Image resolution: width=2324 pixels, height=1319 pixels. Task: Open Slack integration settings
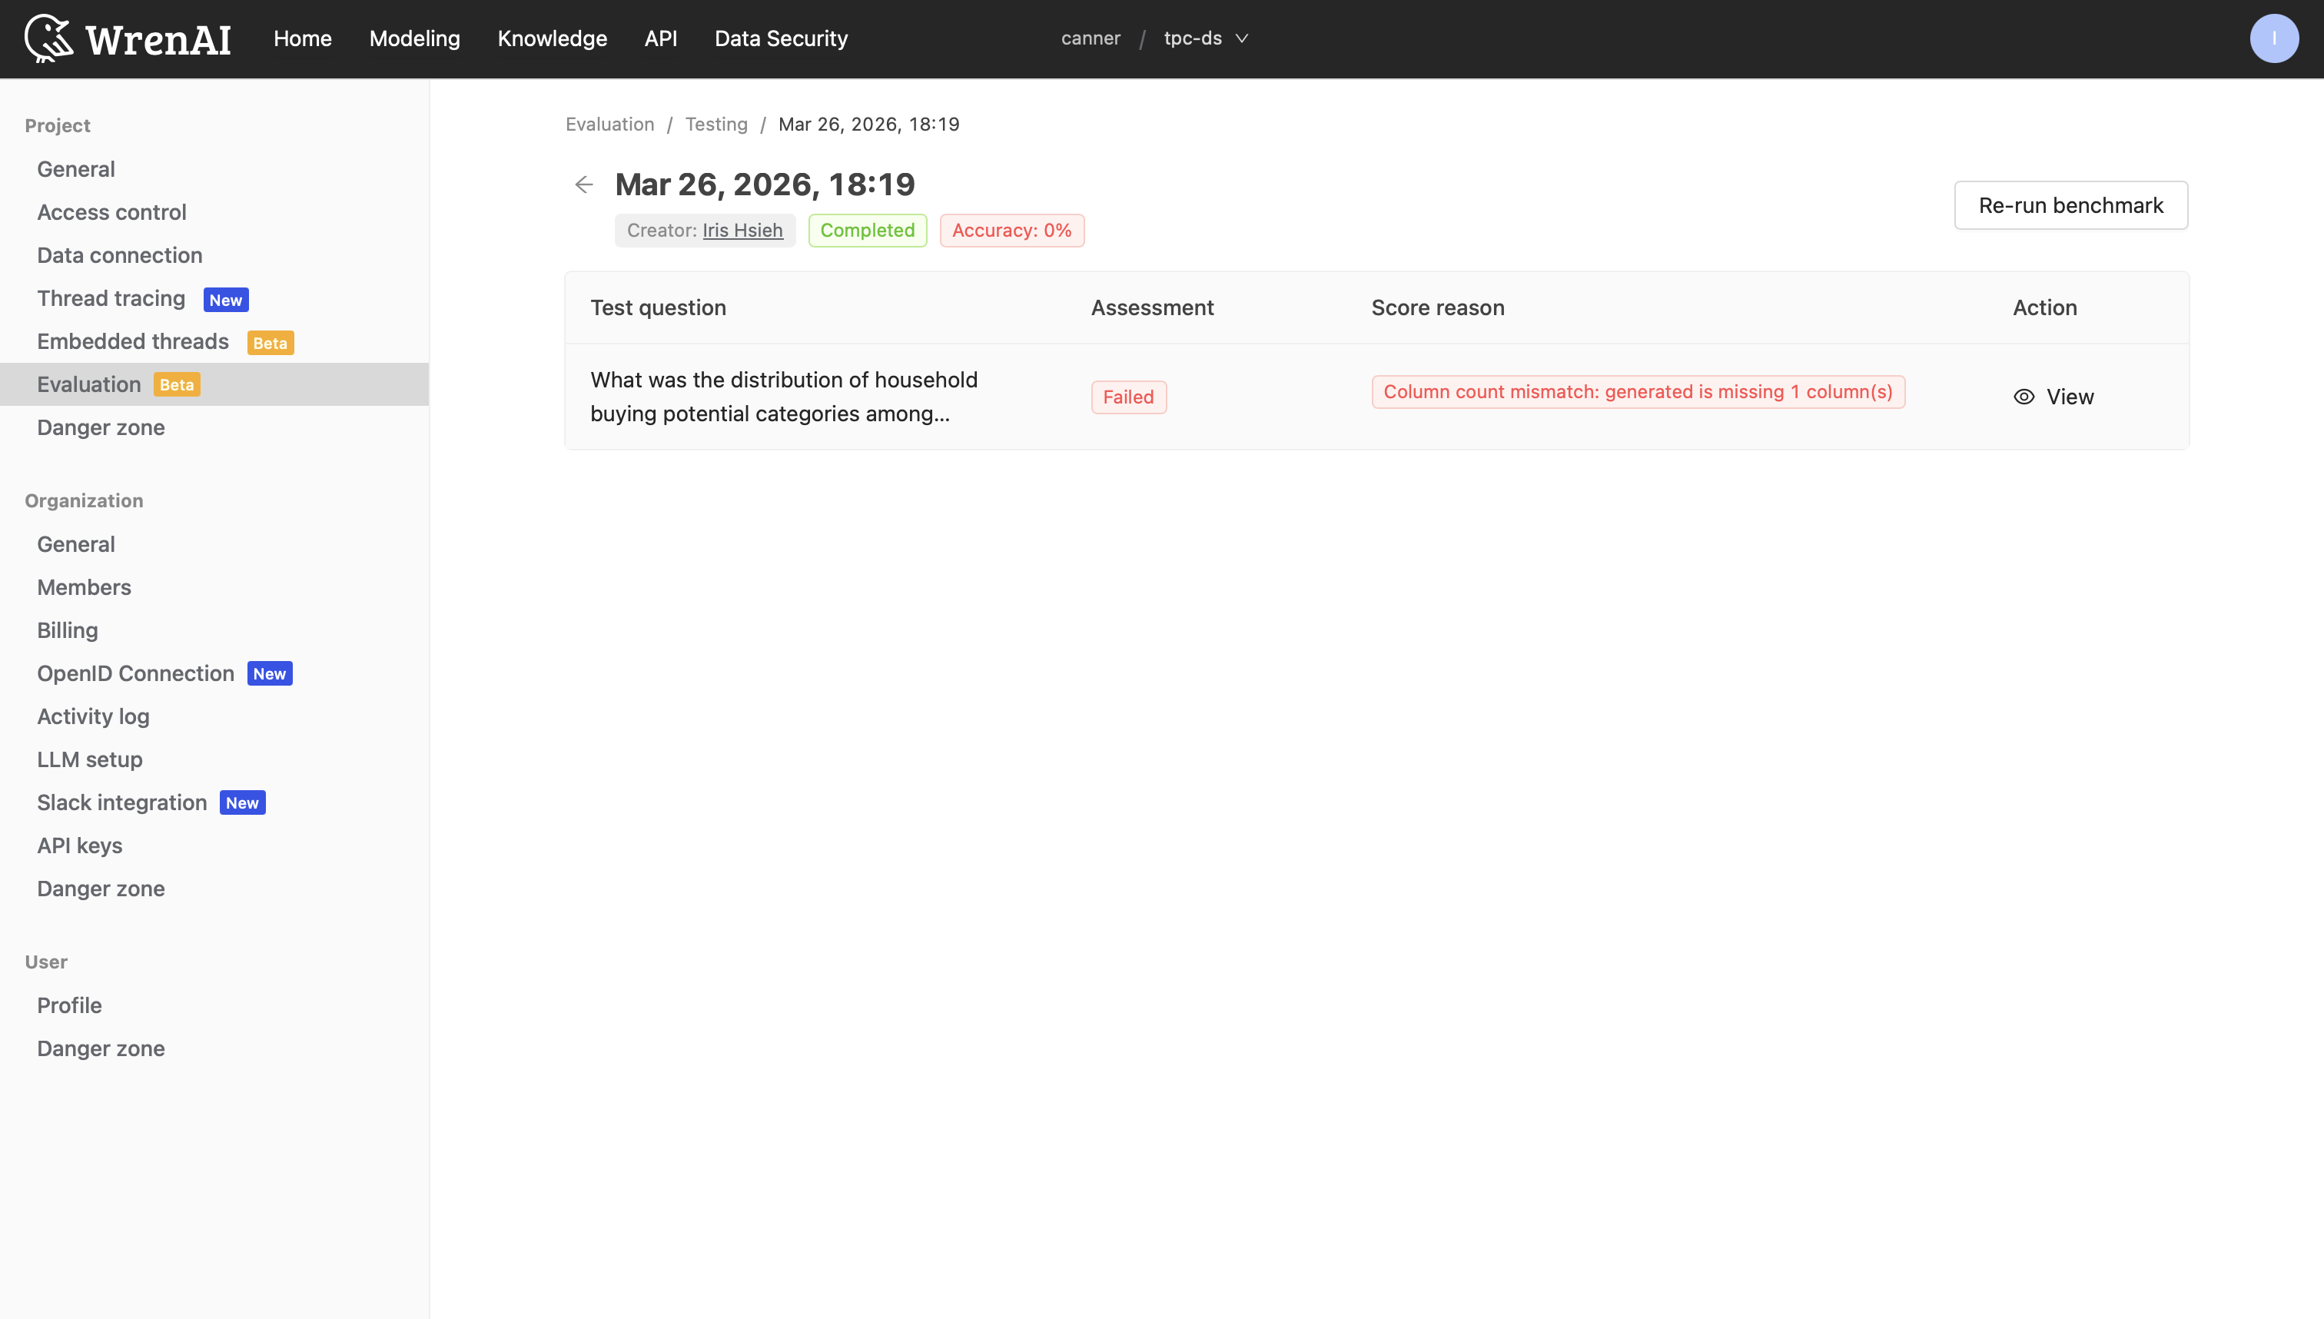click(121, 802)
